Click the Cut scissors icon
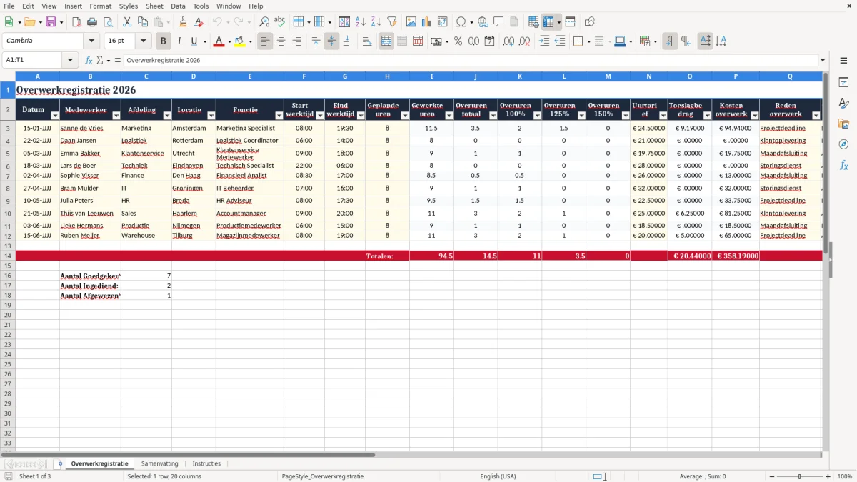 coord(127,22)
